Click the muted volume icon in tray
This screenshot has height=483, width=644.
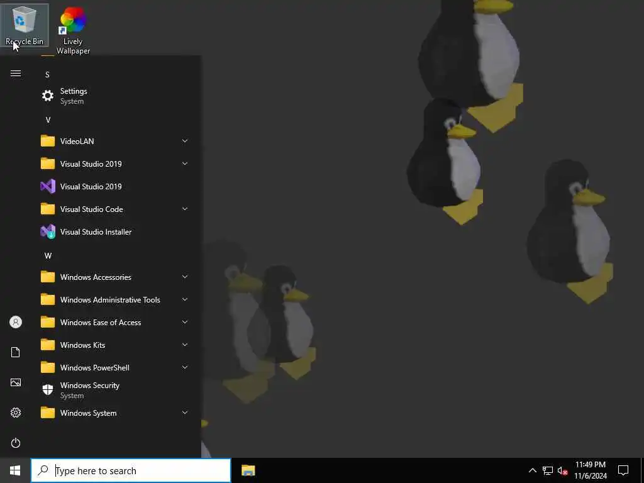point(562,470)
